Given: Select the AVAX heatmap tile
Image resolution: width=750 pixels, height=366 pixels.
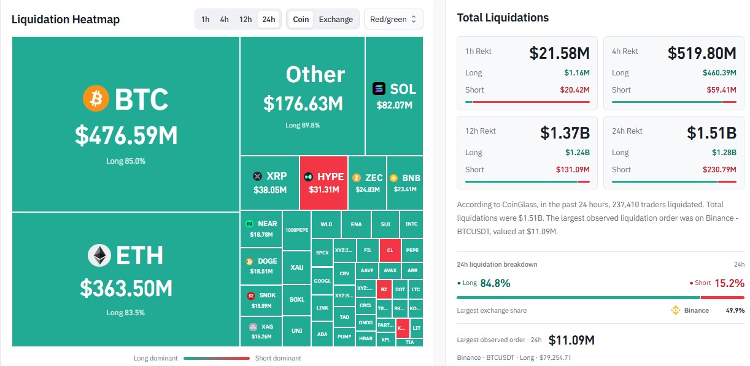Looking at the screenshot, I should pyautogui.click(x=390, y=270).
